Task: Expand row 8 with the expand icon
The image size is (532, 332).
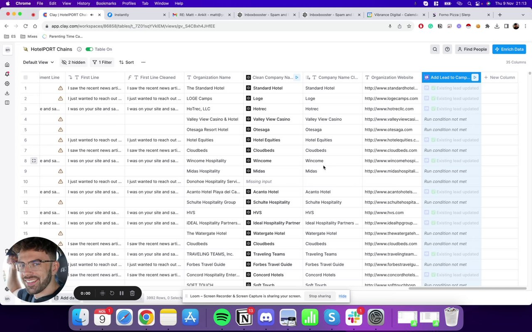Action: (34, 161)
